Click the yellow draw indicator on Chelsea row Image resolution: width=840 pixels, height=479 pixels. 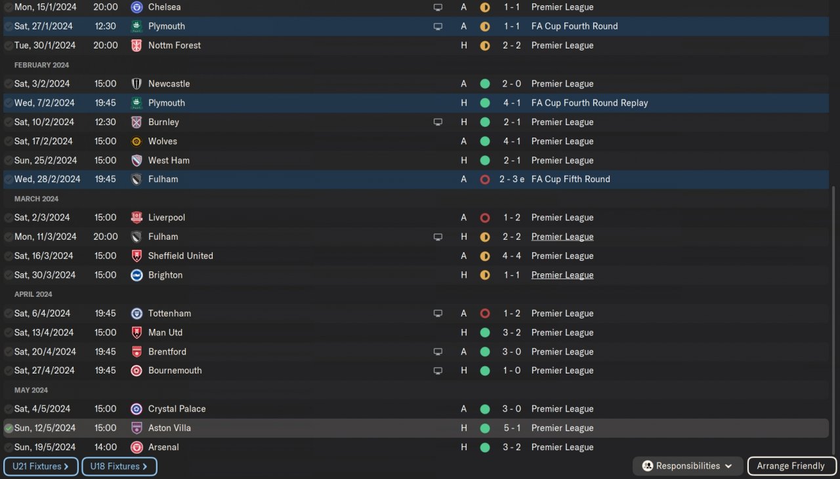(485, 7)
